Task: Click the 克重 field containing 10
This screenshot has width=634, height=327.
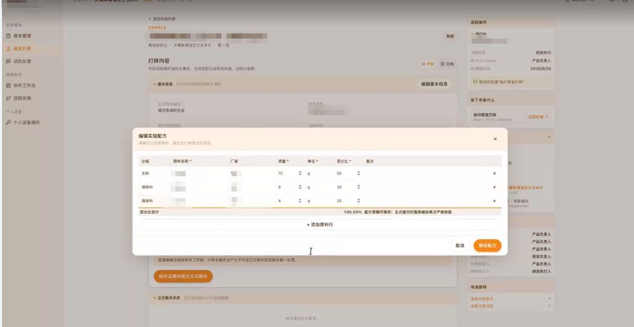Action: (290, 174)
